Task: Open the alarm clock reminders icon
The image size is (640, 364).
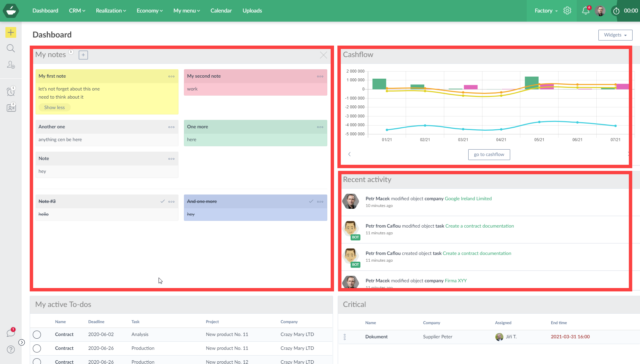Action: tap(11, 91)
